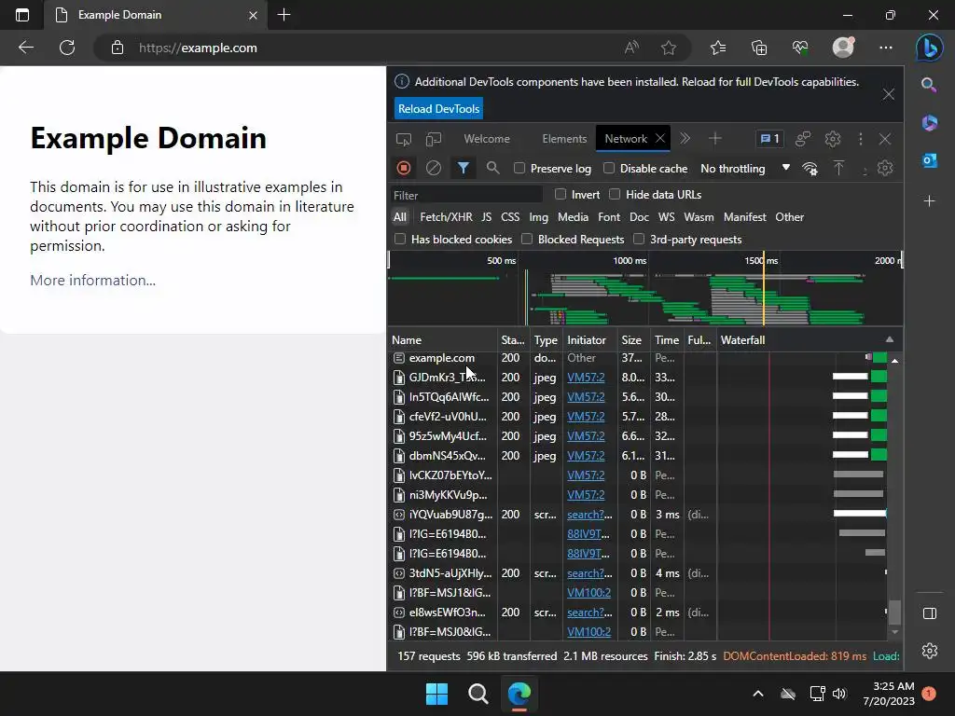Follow the More information link
The height and width of the screenshot is (716, 955).
point(92,280)
